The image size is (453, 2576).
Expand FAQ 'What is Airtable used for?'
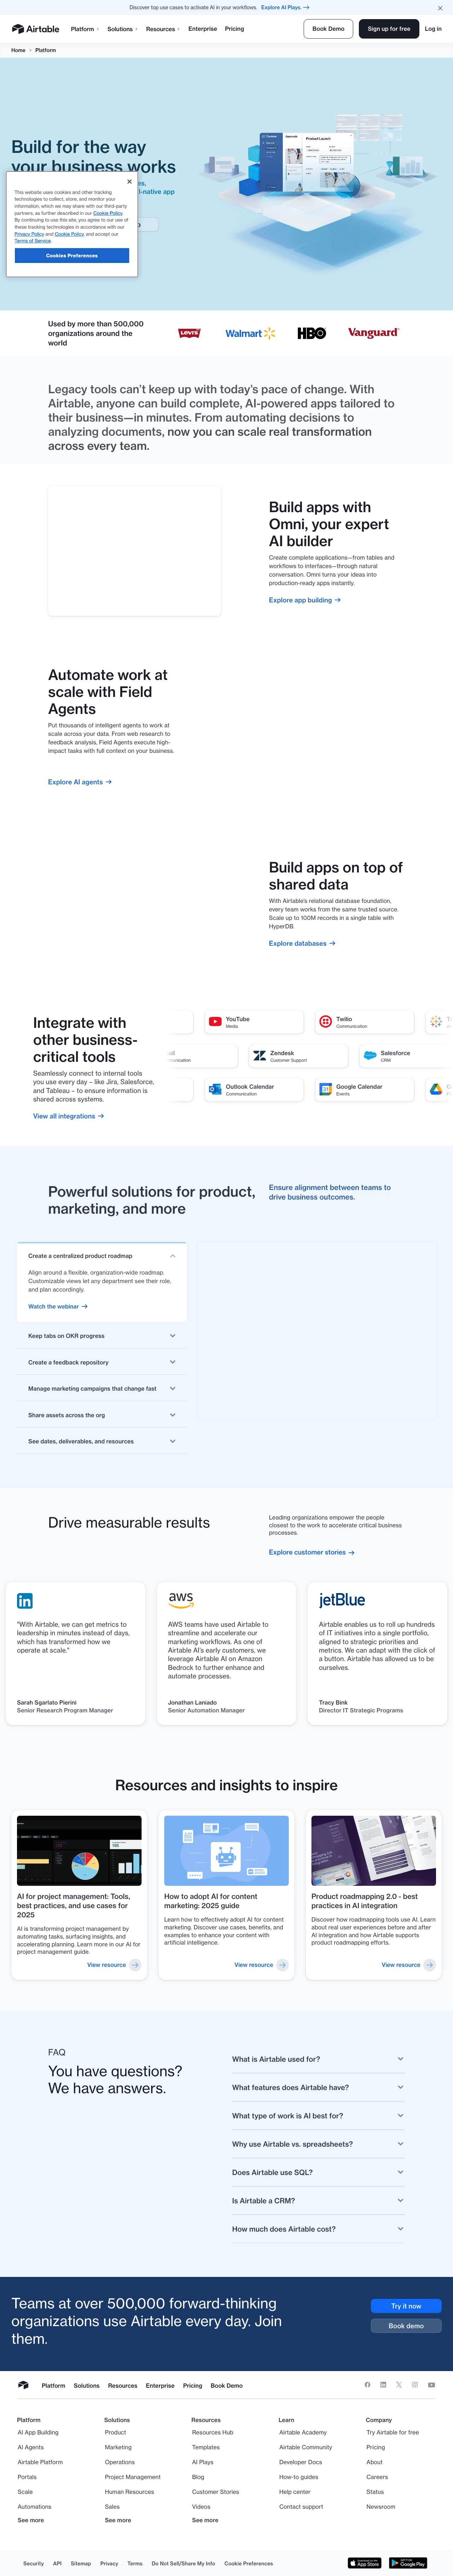click(x=318, y=2059)
